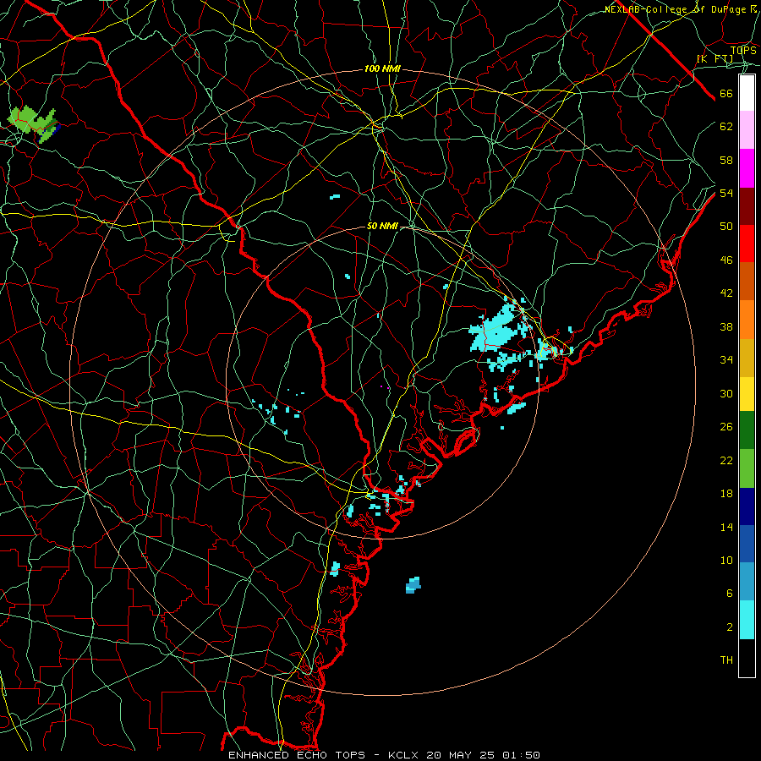Viewport: 761px width, 761px height.
Task: Click the gold 38 kft legend swatch
Action: pos(747,358)
